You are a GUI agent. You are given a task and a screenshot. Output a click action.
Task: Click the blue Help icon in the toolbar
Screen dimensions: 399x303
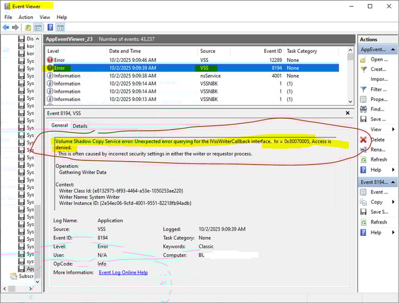pos(49,27)
